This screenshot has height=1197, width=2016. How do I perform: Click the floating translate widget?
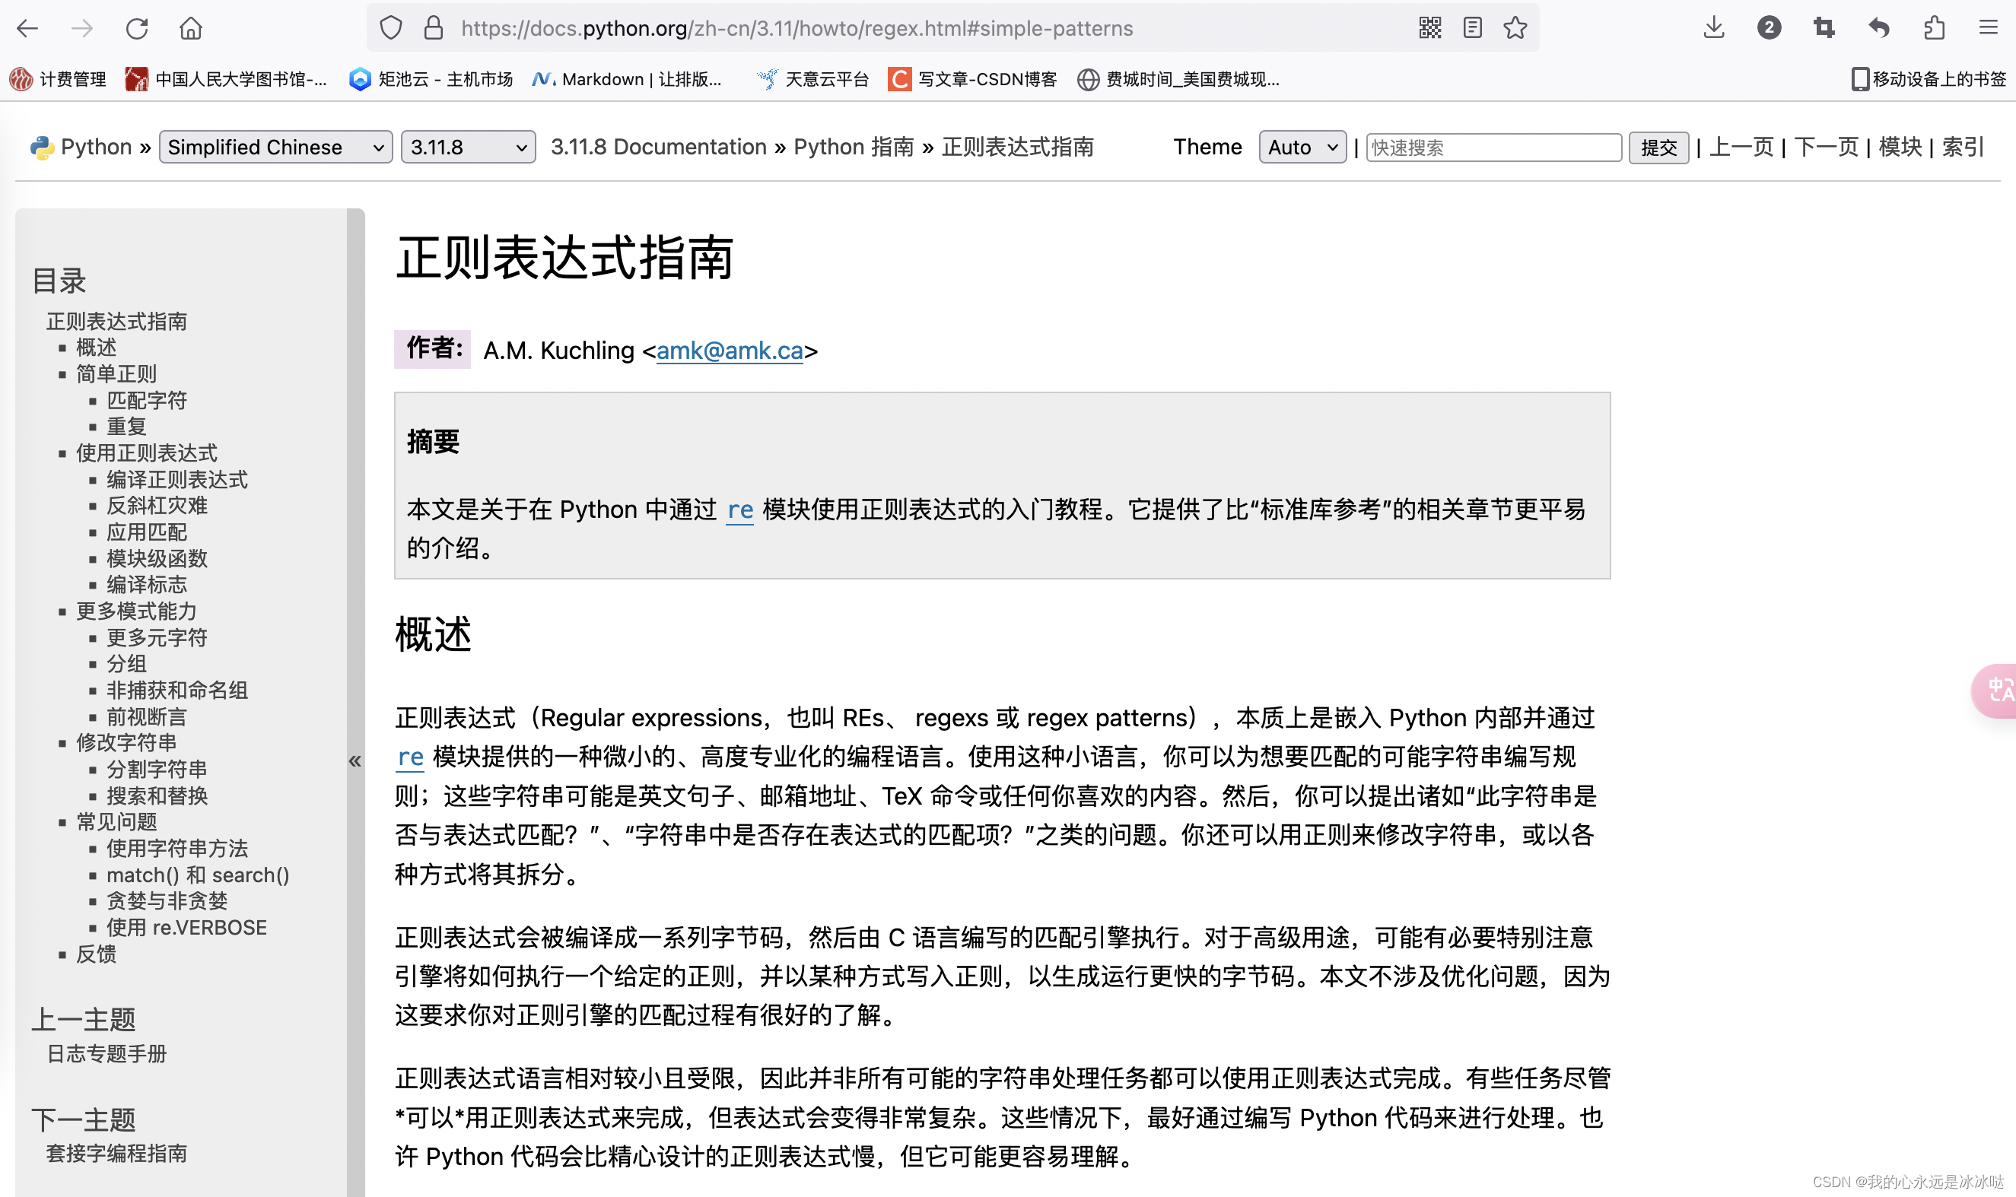click(1999, 690)
